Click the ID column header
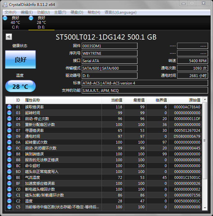 (x=18, y=100)
